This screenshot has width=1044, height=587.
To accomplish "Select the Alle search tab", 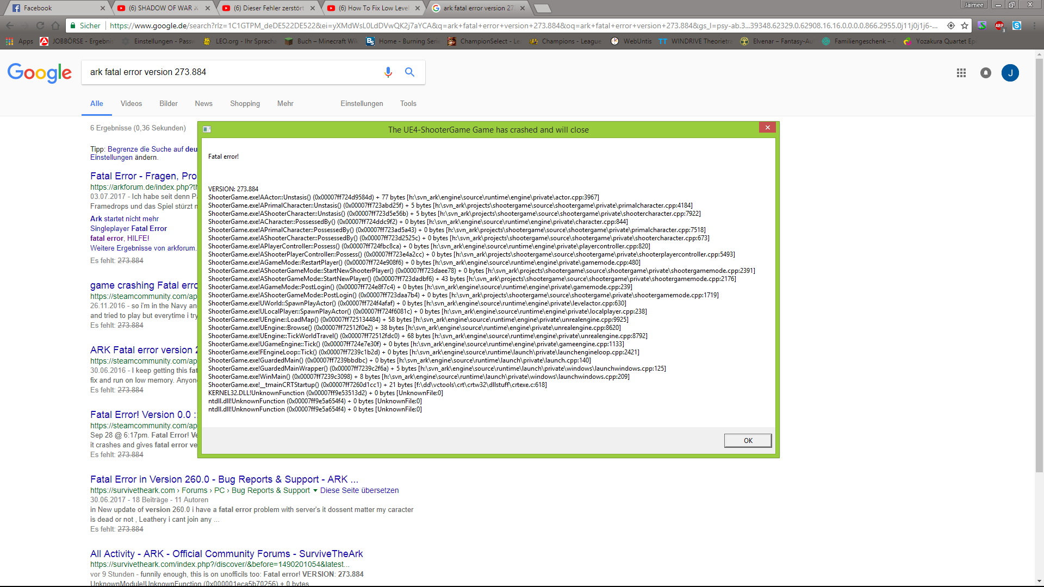I will 97,104.
